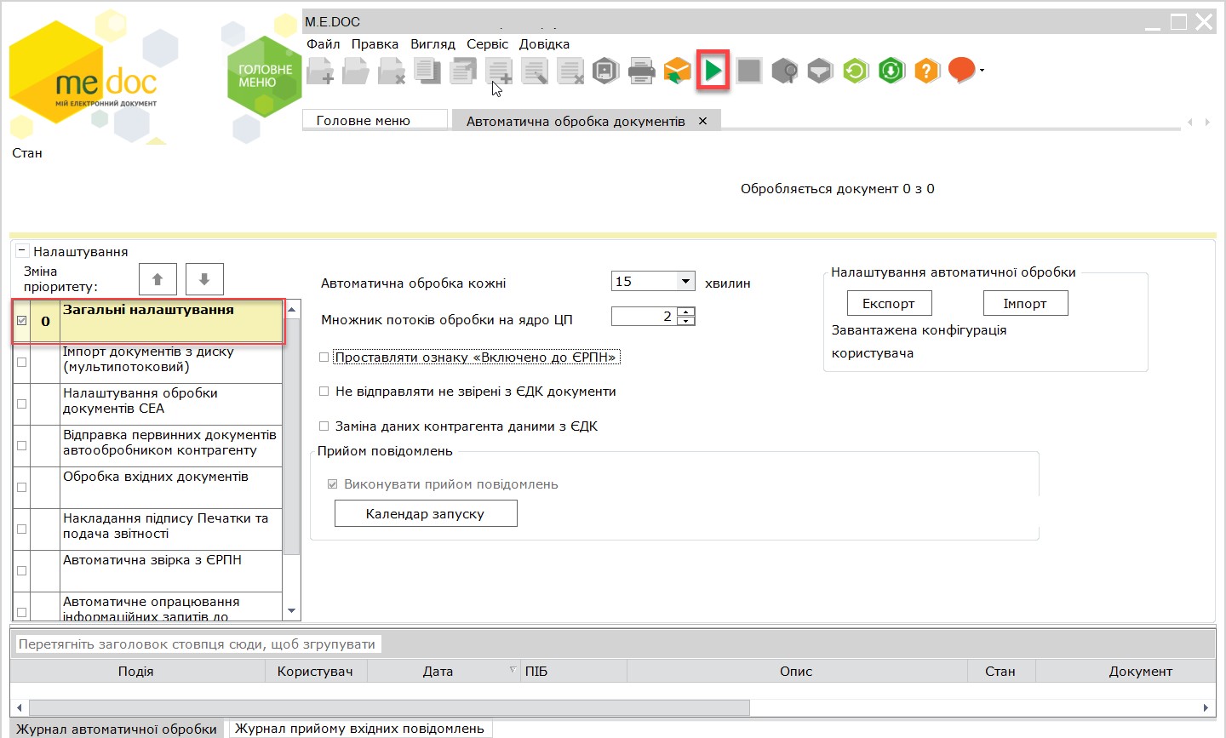Open the Довідка menu
Screen dimensions: 1226x738
click(544, 44)
